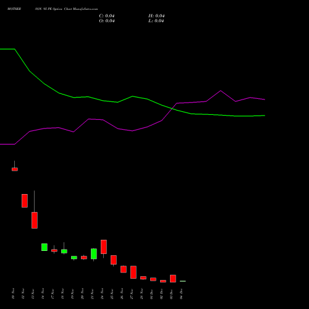Select the green candlestick above 21 Nov
This screenshot has height=309, width=309.
pyautogui.click(x=94, y=254)
